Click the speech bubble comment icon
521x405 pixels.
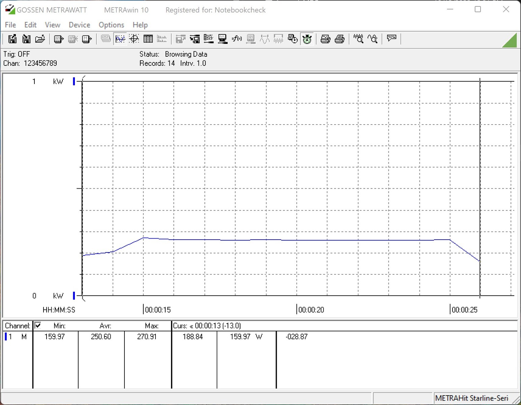point(392,38)
